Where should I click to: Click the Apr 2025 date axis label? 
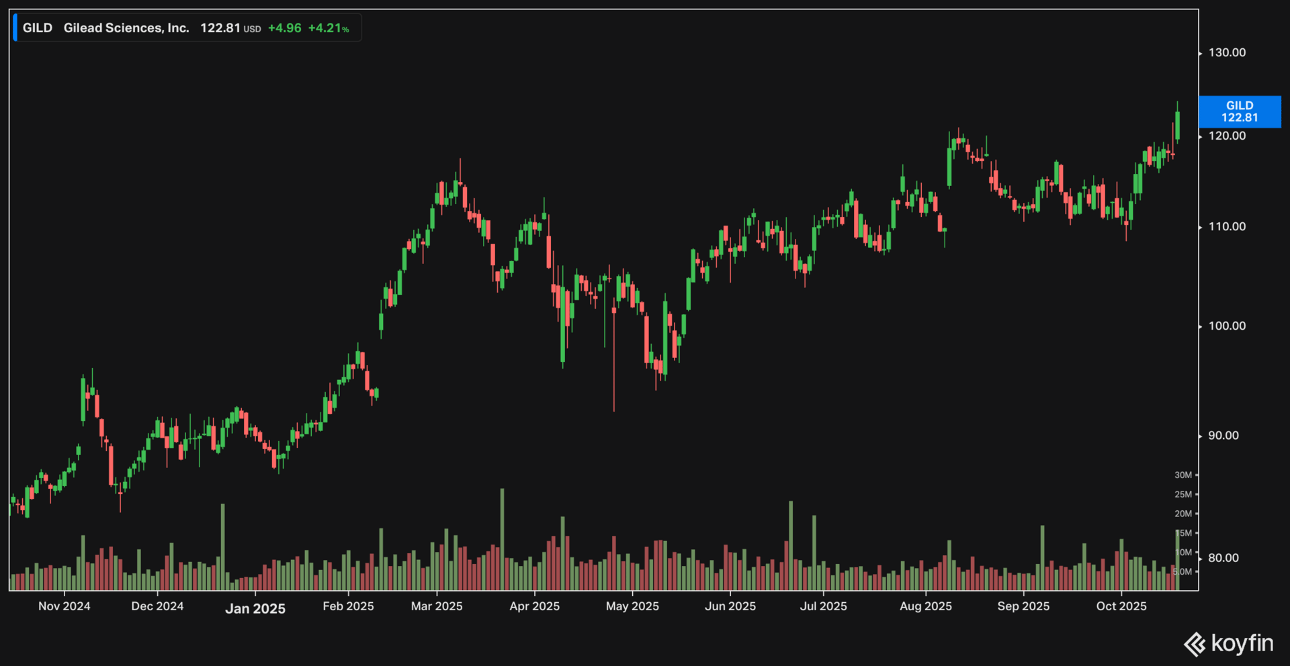coord(535,606)
